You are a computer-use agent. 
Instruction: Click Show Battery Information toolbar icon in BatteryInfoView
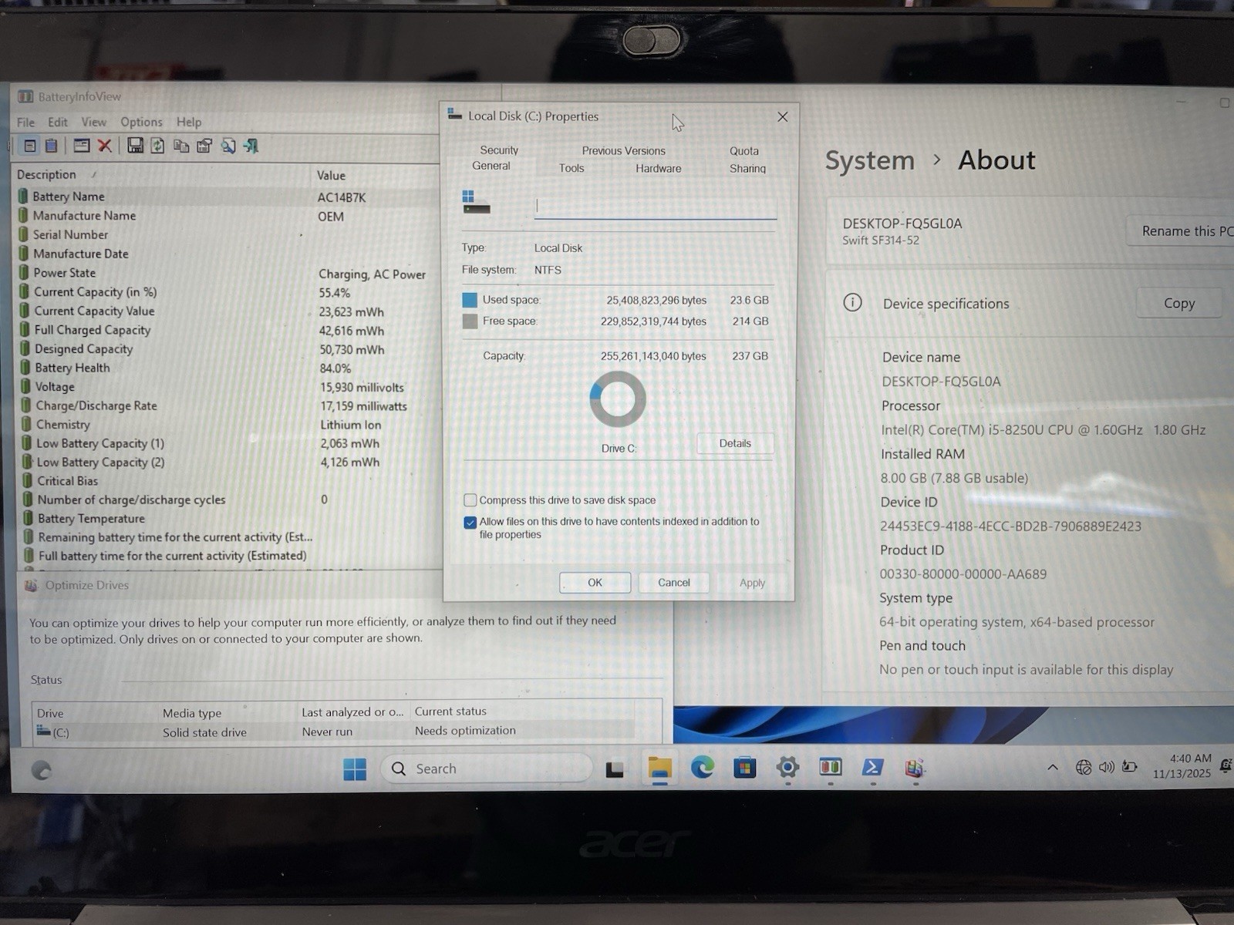tap(30, 146)
